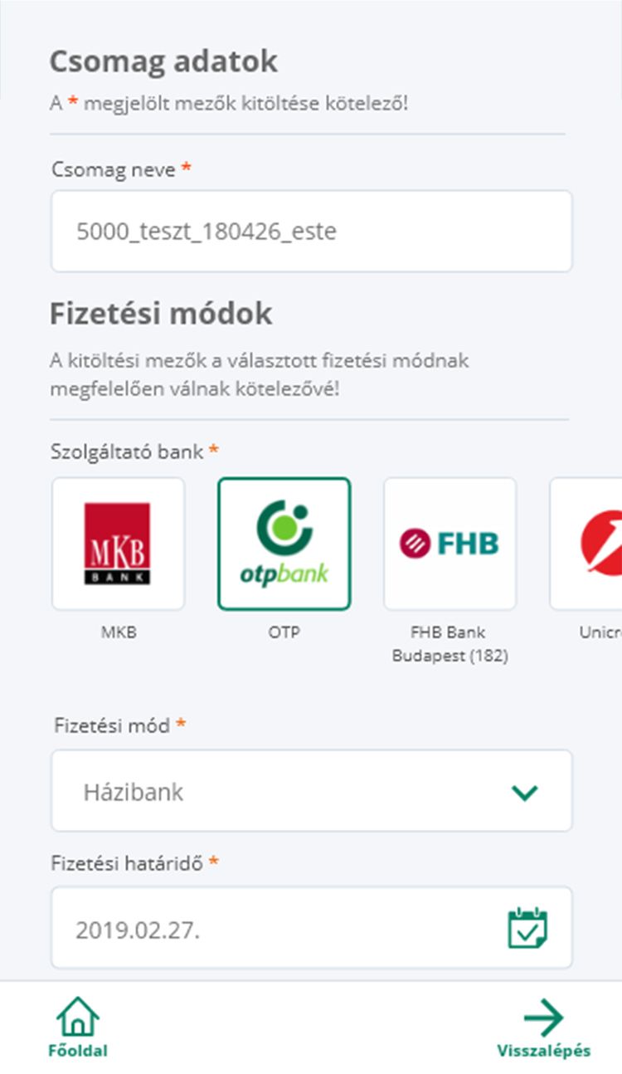Click the 2019.02.27. deadline date field
Image resolution: width=622 pixels, height=1074 pixels.
(312, 927)
